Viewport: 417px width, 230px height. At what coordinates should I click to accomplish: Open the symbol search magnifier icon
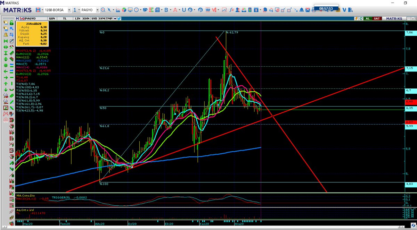click(x=103, y=10)
